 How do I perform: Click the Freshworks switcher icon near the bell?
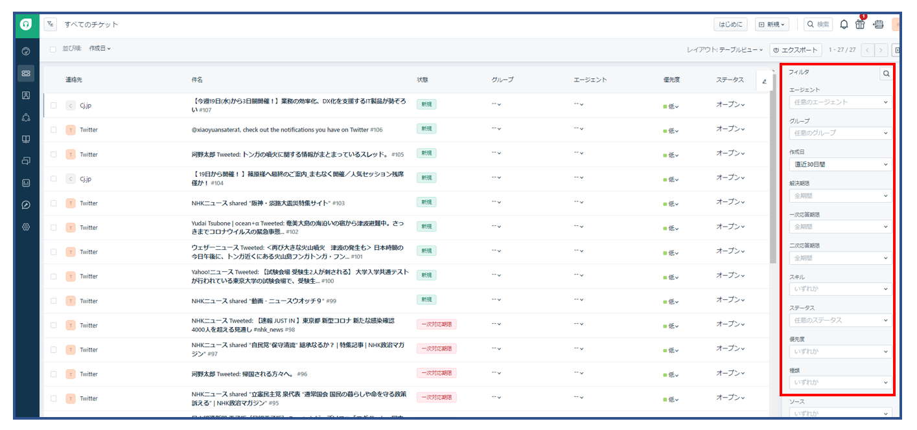pos(878,24)
